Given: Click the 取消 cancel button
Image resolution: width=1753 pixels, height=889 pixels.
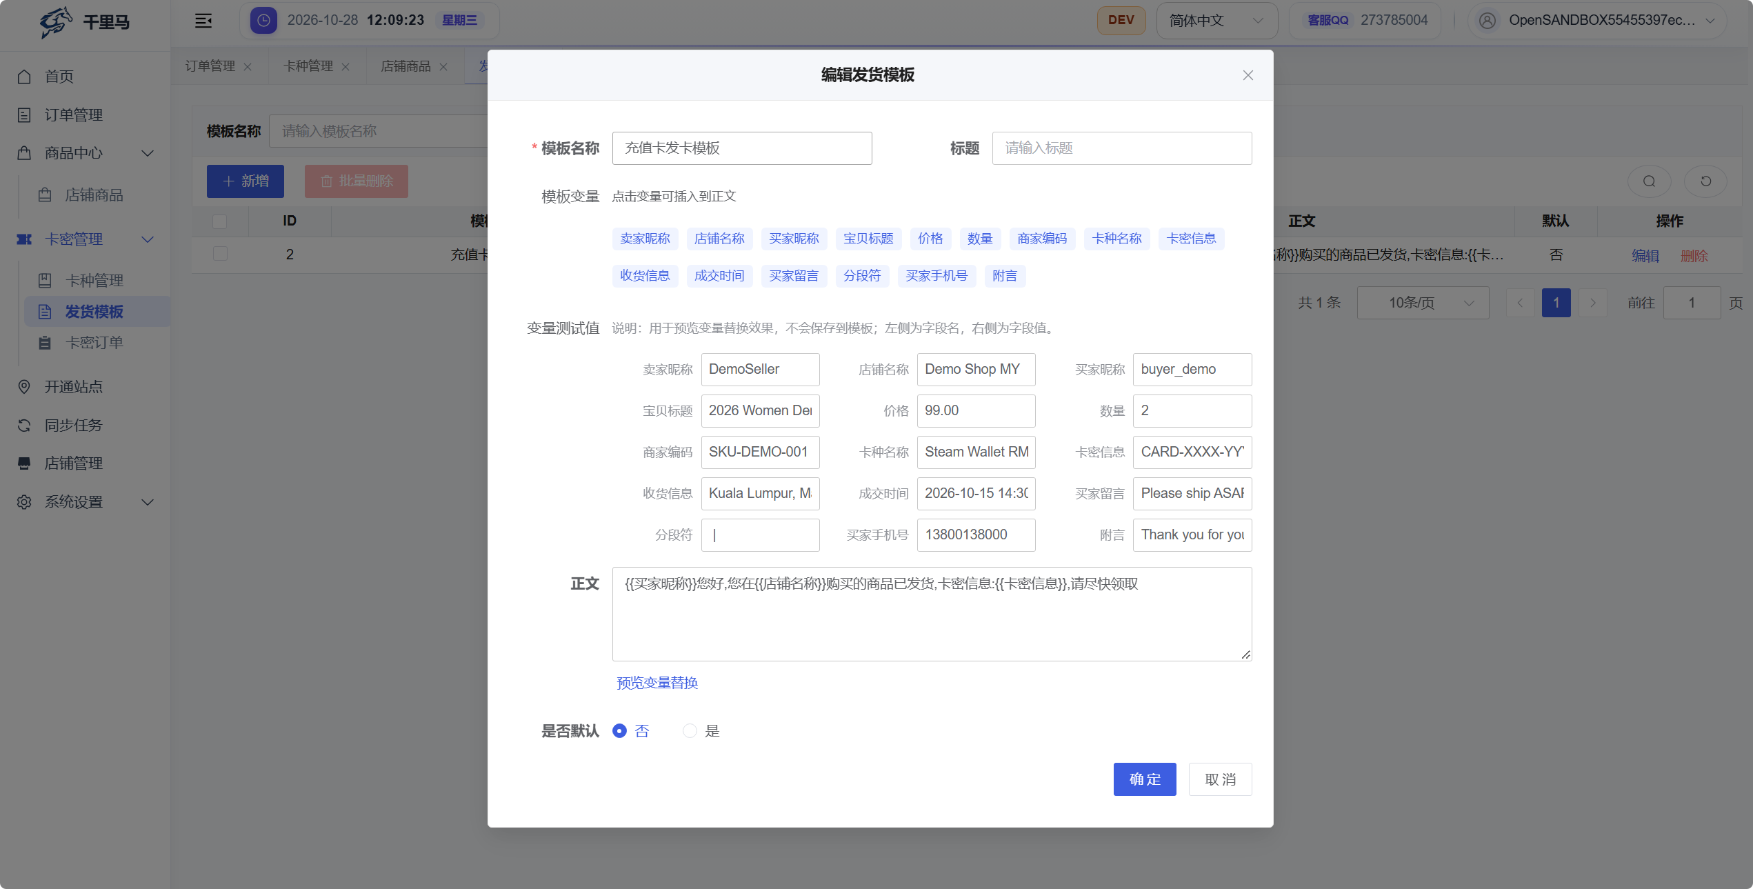Looking at the screenshot, I should pos(1220,779).
